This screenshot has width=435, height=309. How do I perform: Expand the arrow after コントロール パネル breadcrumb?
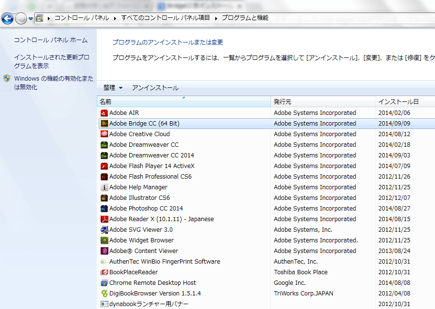click(x=115, y=18)
